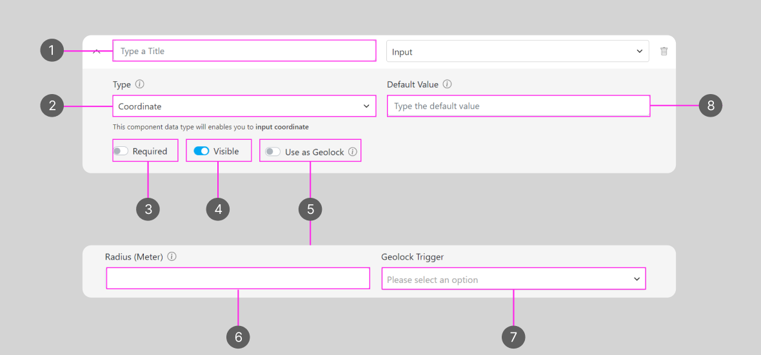This screenshot has height=355, width=761.
Task: Click the Radius (Meter) info icon
Action: (172, 256)
